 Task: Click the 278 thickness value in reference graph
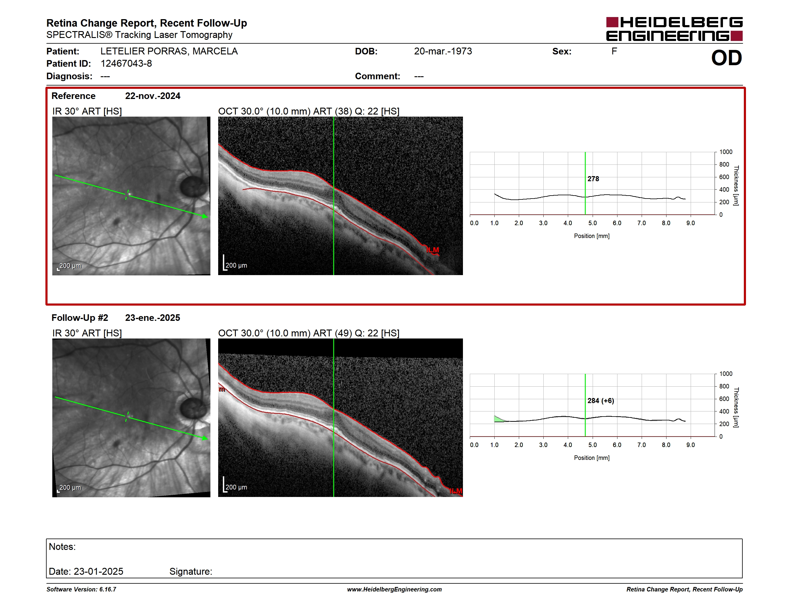pyautogui.click(x=593, y=179)
